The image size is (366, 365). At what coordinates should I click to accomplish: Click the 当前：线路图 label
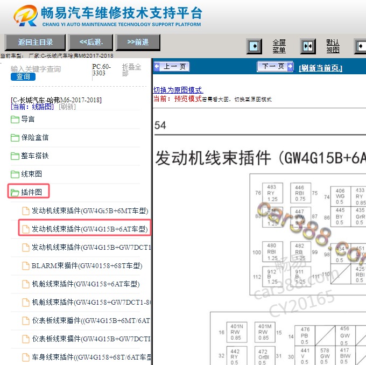click(32, 107)
